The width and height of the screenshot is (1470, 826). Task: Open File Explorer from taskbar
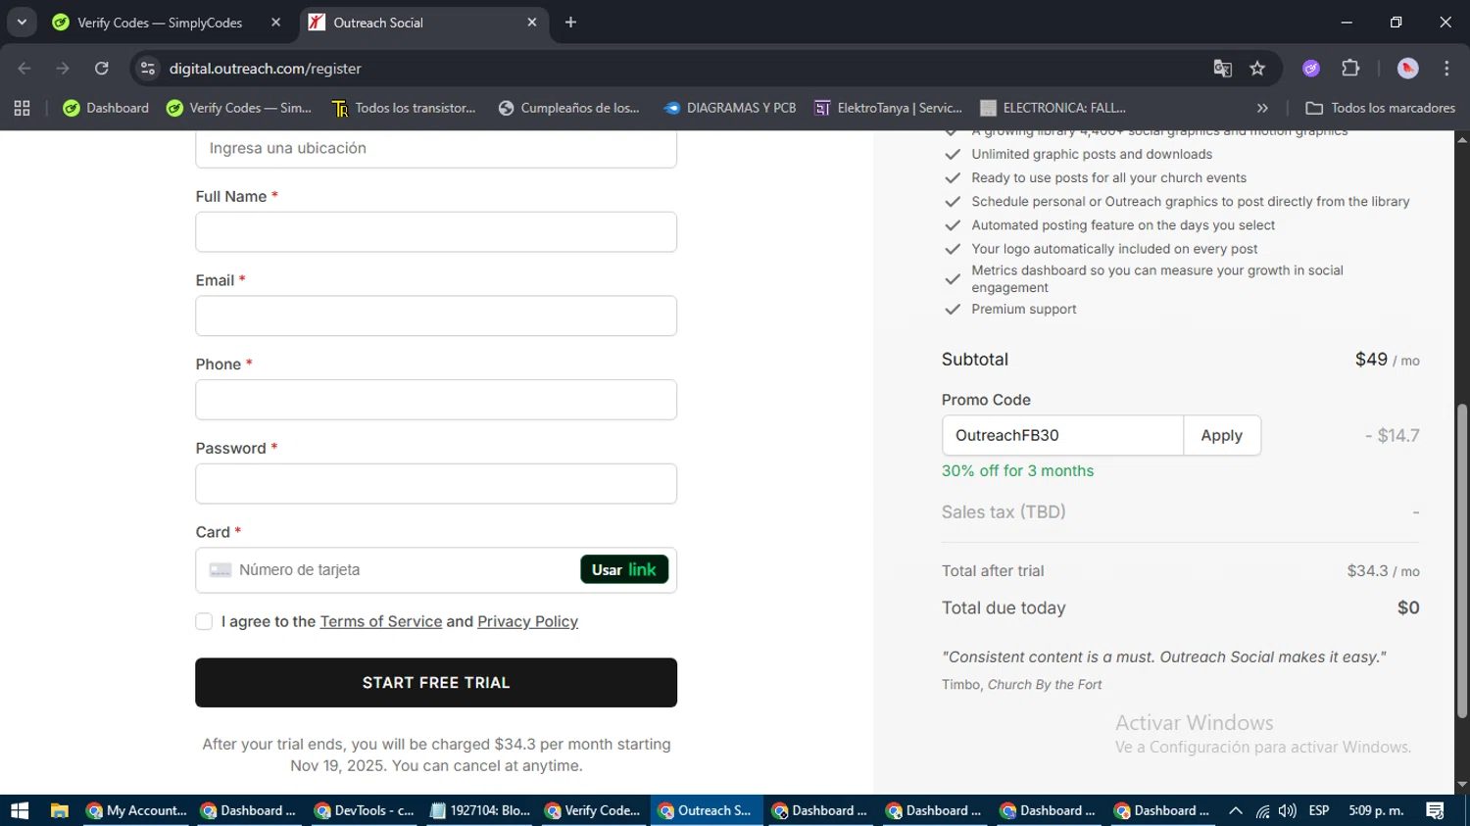(x=60, y=810)
